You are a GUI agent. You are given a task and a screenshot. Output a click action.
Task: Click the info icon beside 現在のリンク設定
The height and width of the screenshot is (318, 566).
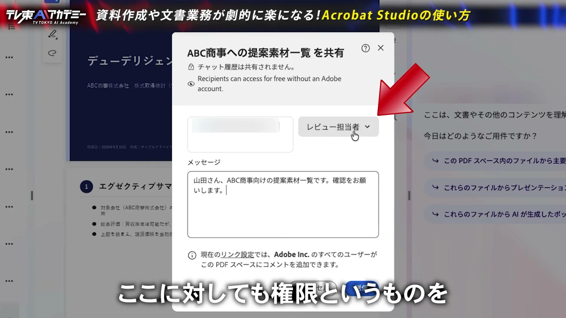coord(192,255)
